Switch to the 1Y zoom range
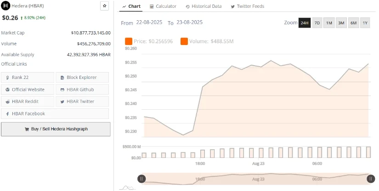This screenshot has height=191, width=379. click(365, 23)
